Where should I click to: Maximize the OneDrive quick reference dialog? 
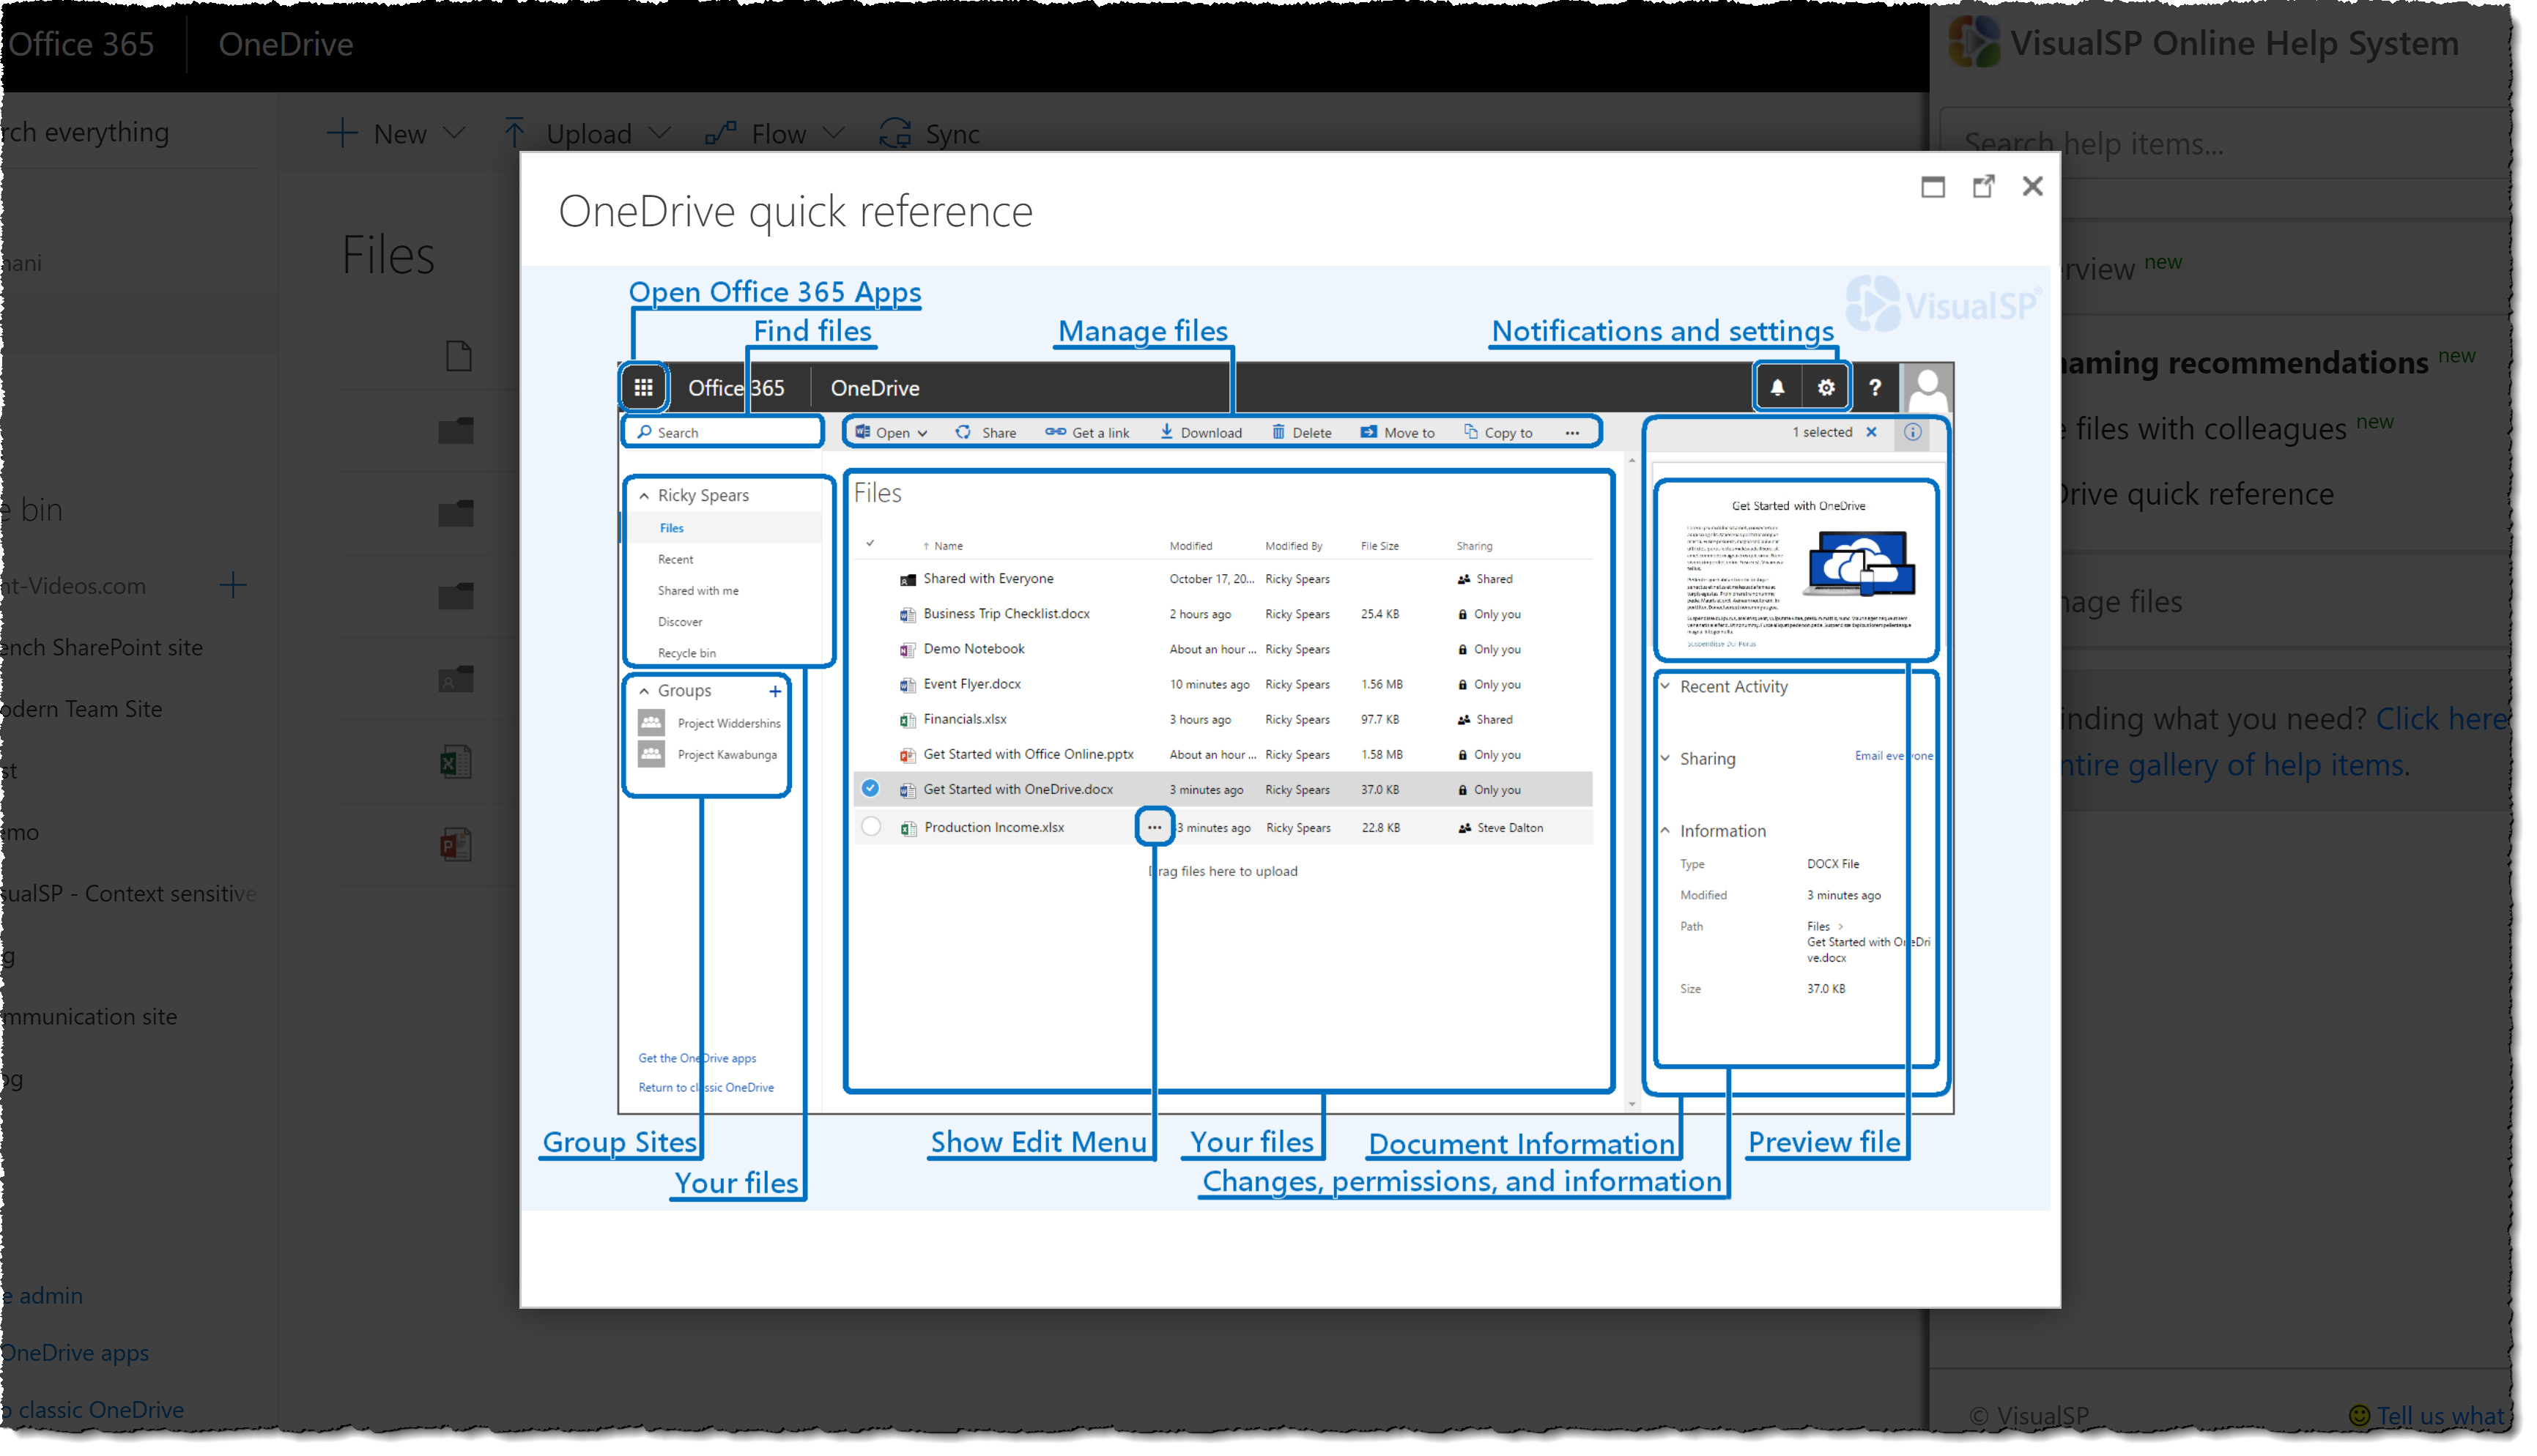click(1935, 187)
